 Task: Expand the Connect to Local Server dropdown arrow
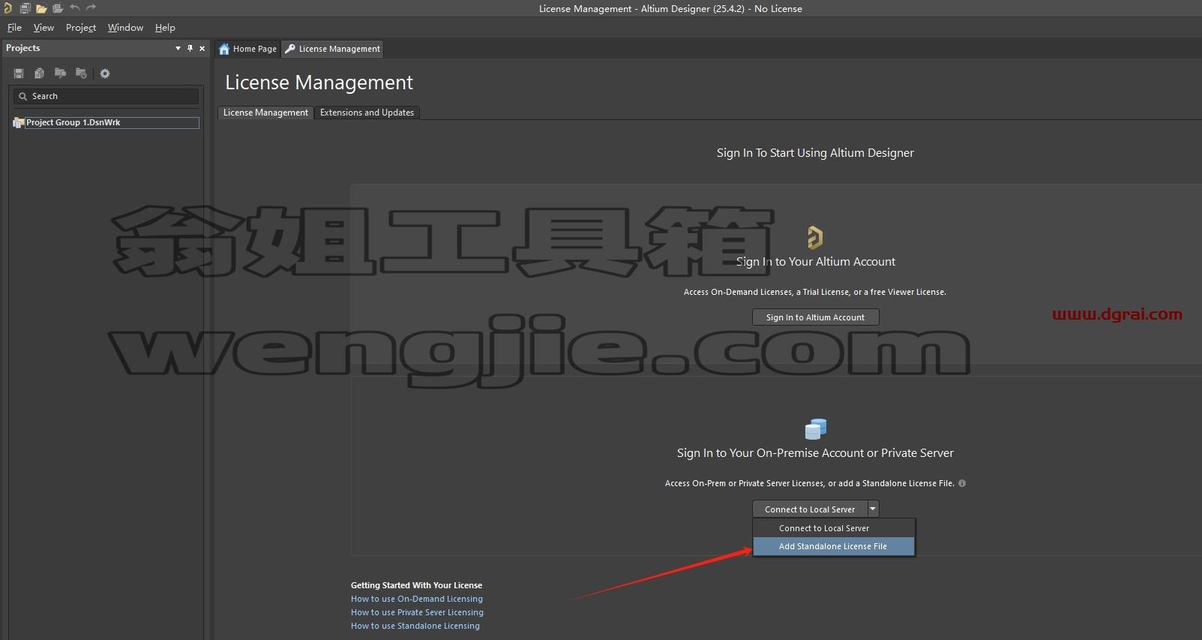tap(873, 509)
